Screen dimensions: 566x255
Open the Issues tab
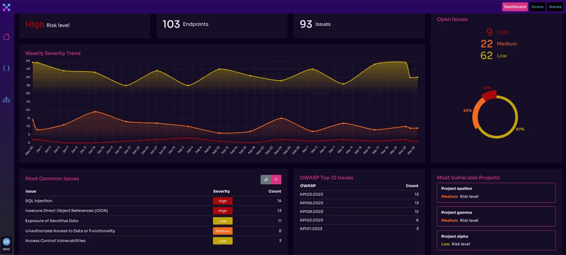tap(555, 6)
